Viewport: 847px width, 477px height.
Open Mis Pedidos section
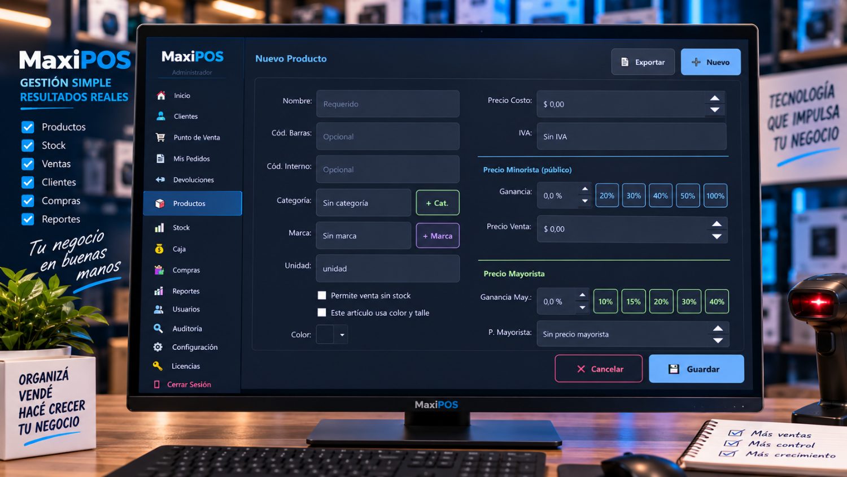(192, 159)
